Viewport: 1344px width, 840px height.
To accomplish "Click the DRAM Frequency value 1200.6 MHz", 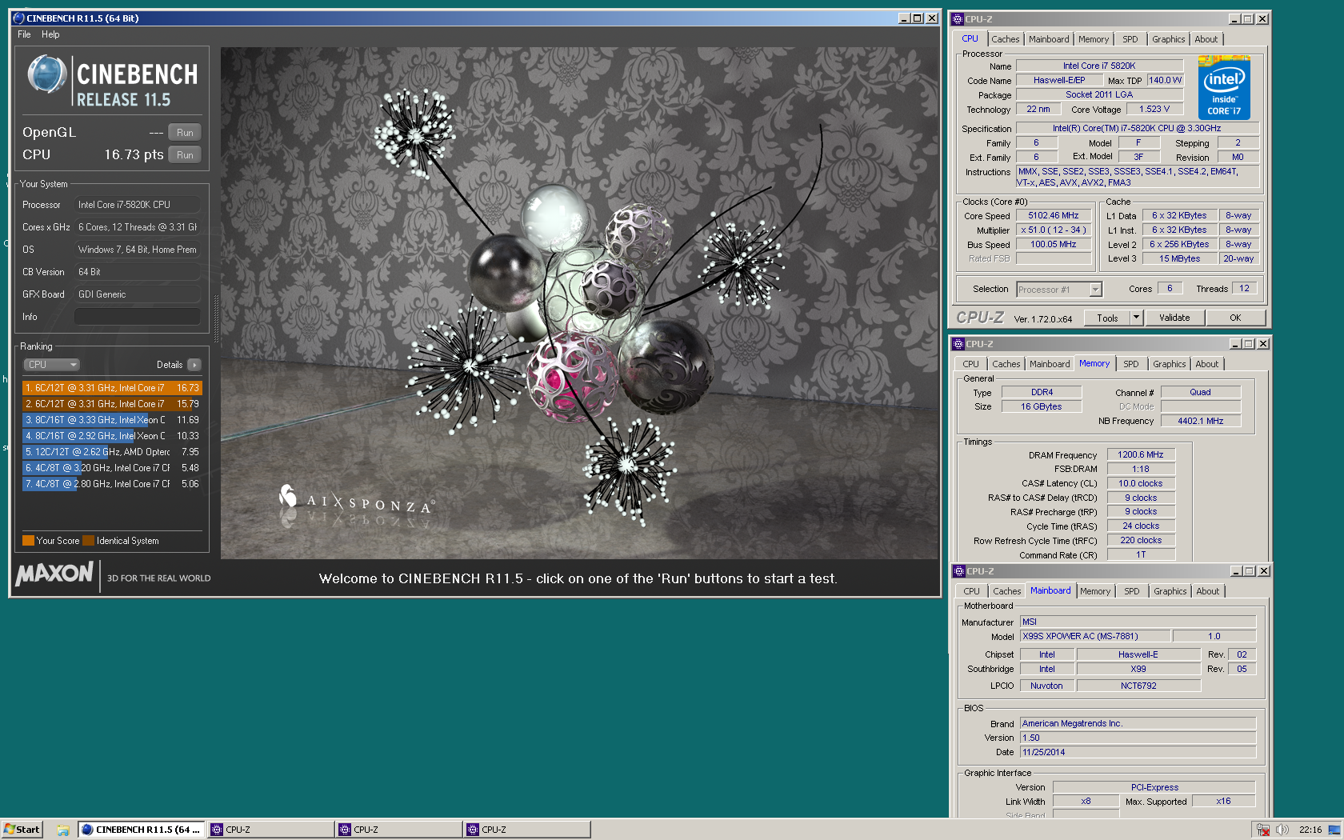I will 1141,454.
